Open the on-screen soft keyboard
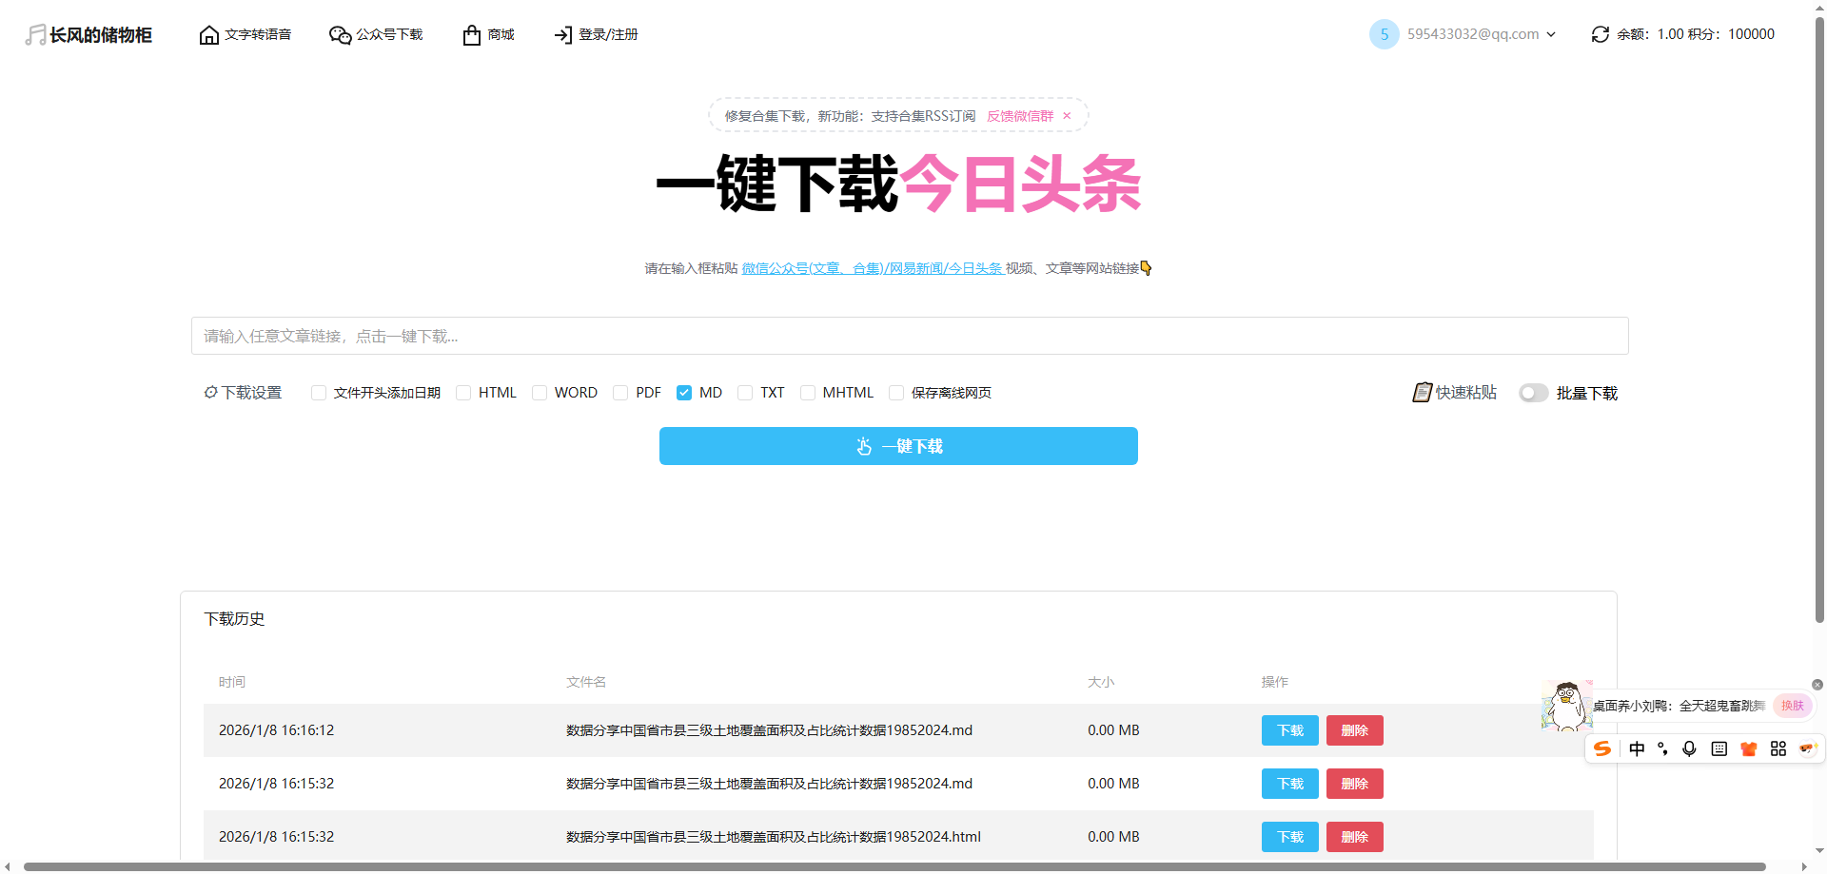 coord(1719,748)
